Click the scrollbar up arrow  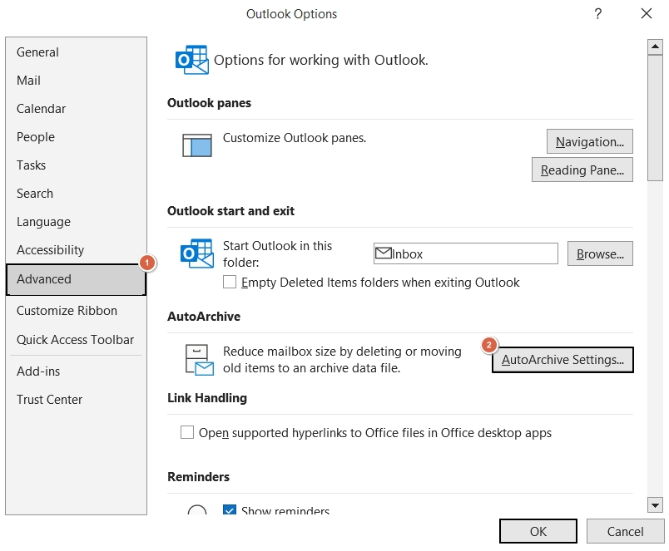tap(655, 46)
